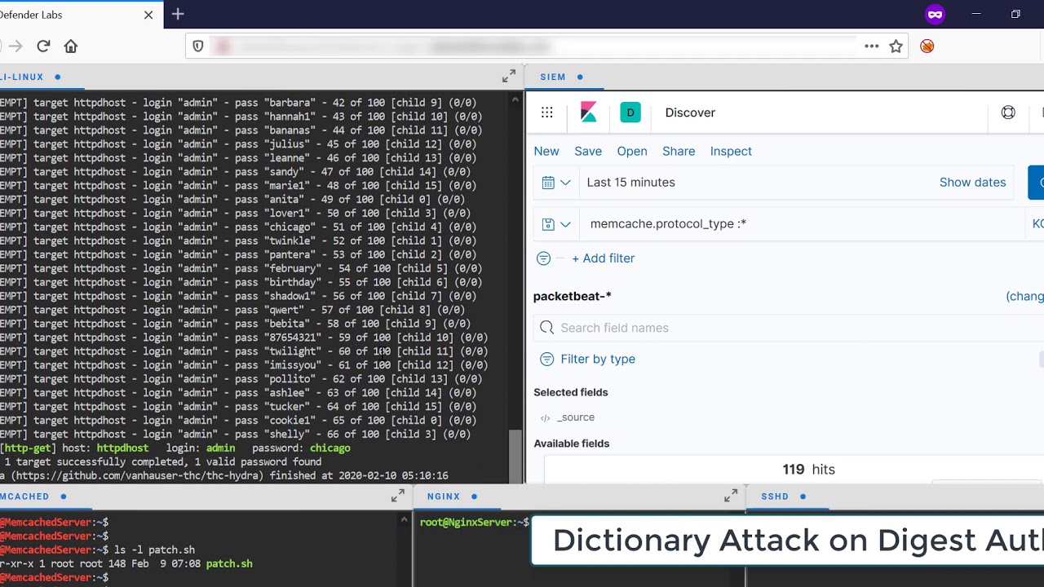Open page actions three-dot menu
The height and width of the screenshot is (587, 1044).
(871, 46)
